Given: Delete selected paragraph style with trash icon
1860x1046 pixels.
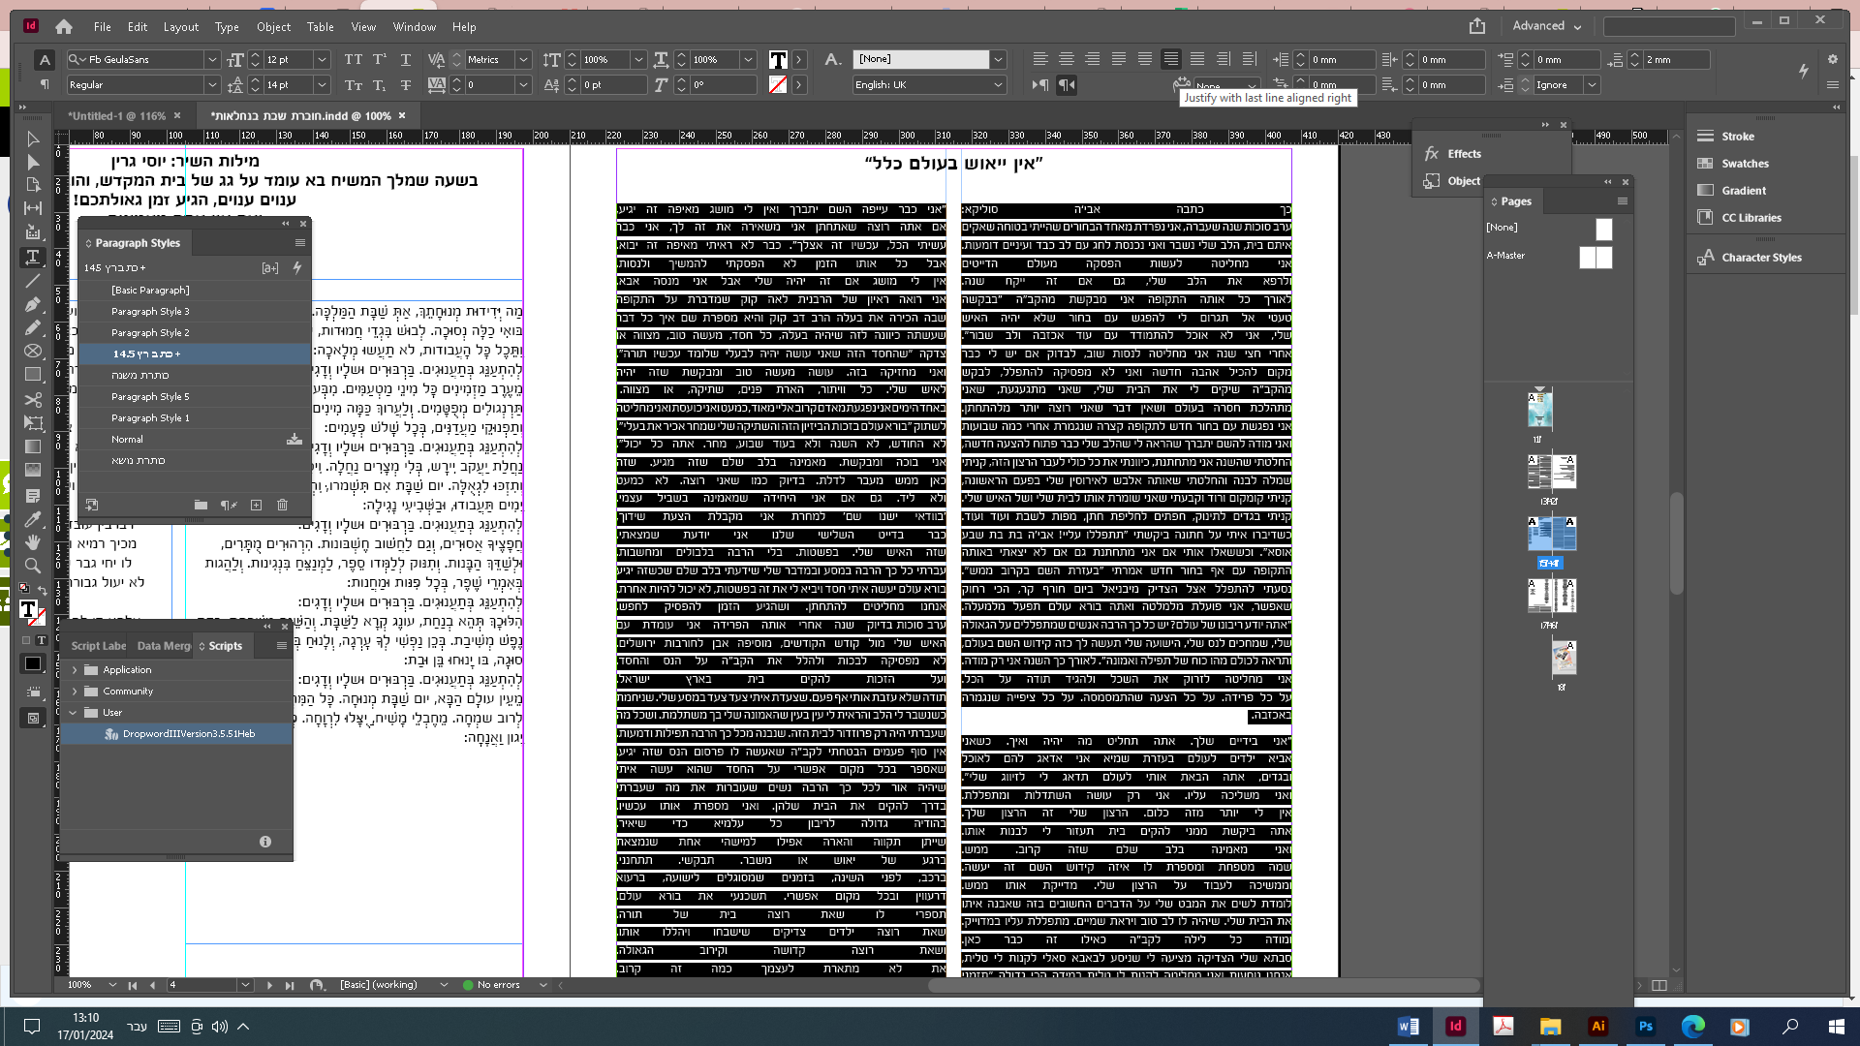Looking at the screenshot, I should coord(283,505).
